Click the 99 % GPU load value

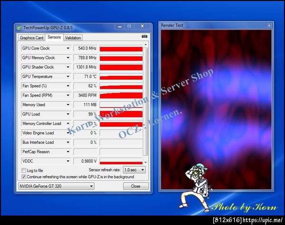point(85,114)
